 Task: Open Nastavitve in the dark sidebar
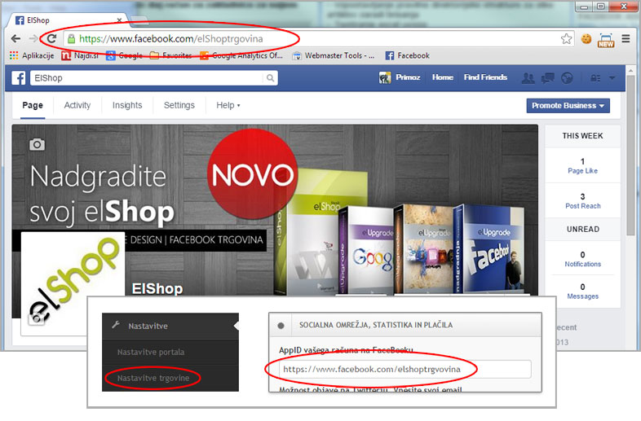170,326
